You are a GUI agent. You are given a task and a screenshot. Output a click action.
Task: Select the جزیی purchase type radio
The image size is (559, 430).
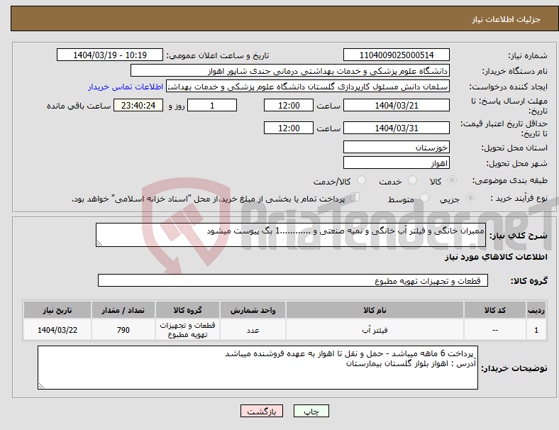(470, 197)
